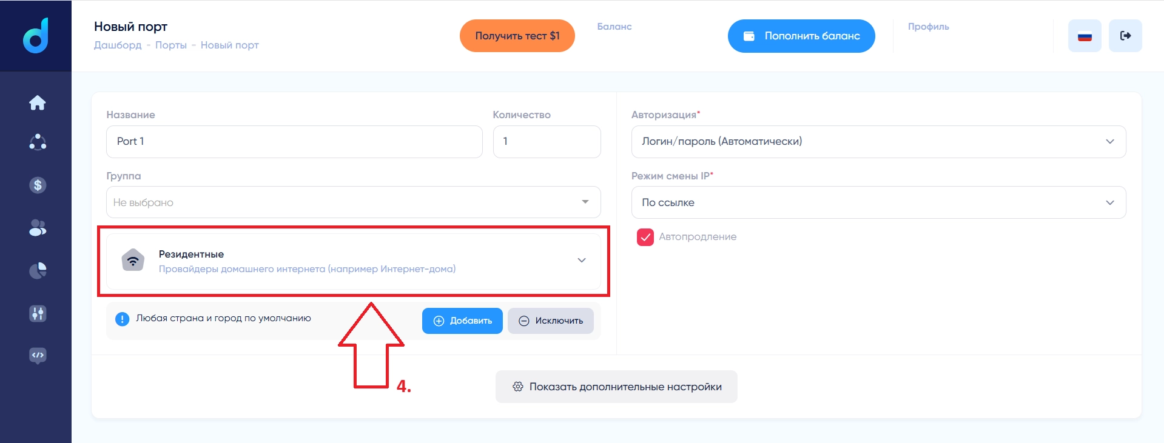Open the pie chart statistics sidebar icon
The height and width of the screenshot is (443, 1164).
pyautogui.click(x=38, y=270)
